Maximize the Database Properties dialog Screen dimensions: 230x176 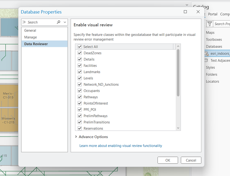(185, 12)
